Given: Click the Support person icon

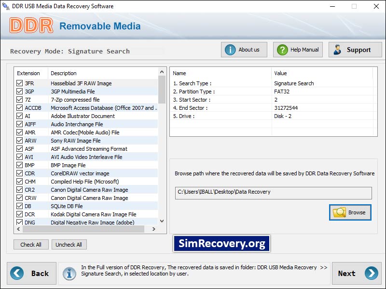Looking at the screenshot, I should [338, 49].
